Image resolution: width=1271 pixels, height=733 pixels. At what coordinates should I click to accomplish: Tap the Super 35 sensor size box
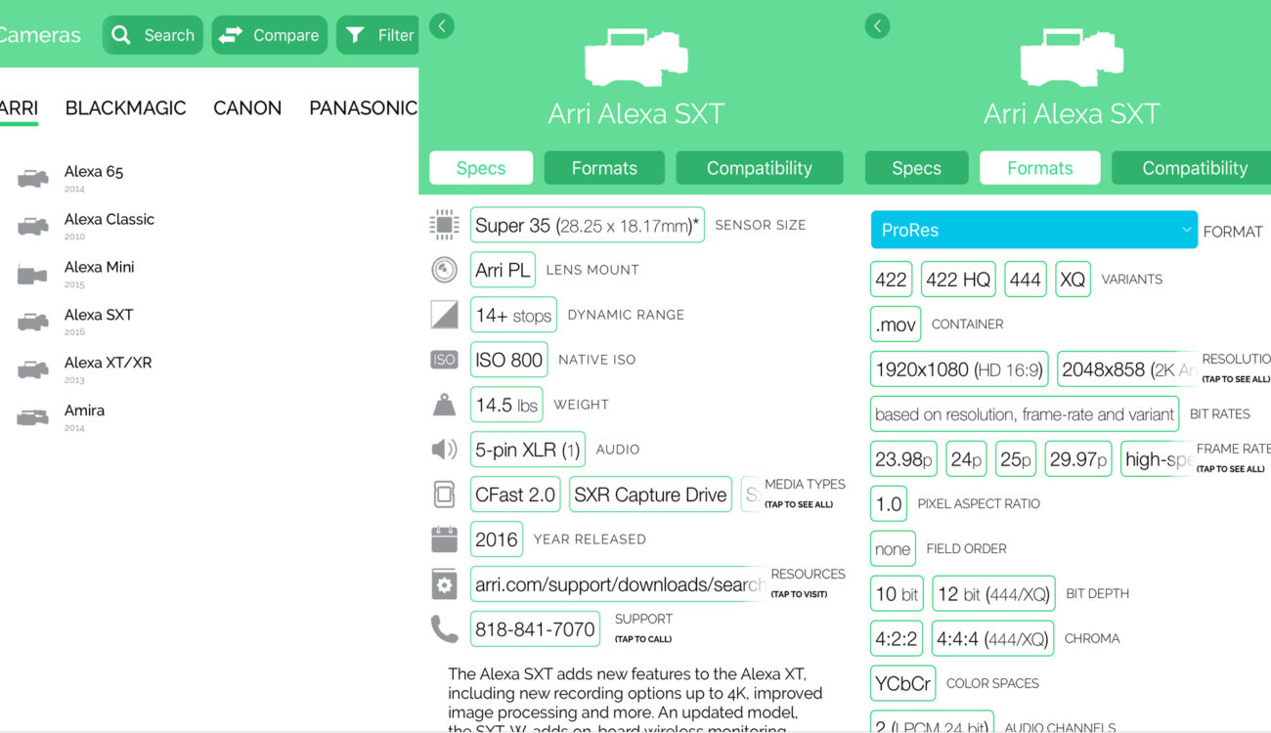point(588,225)
